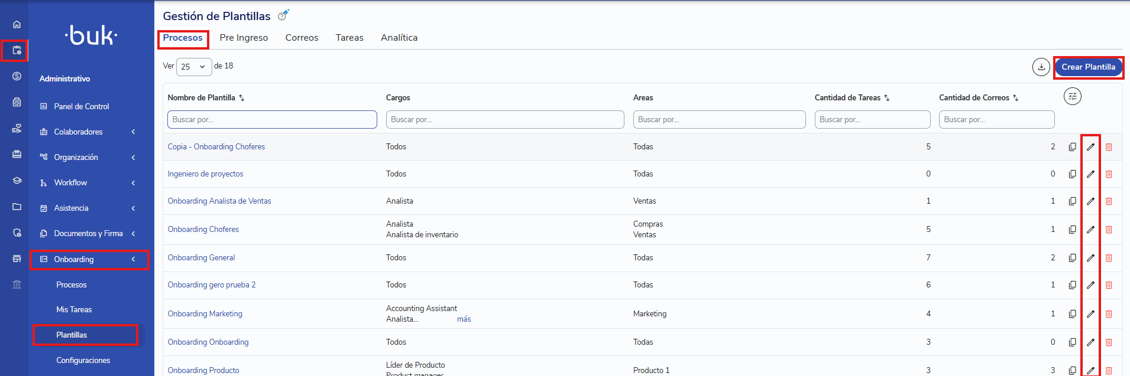Switch to the Pre Ingreso tab
The image size is (1130, 376).
click(x=244, y=38)
